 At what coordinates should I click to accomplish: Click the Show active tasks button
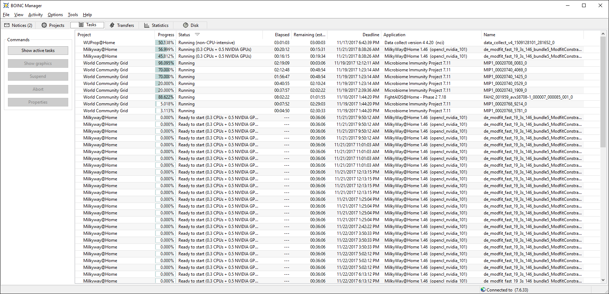pyautogui.click(x=38, y=51)
